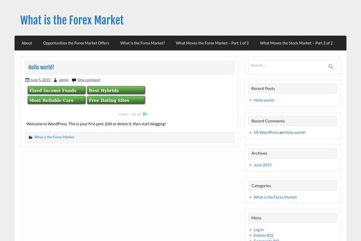
Task: Click the Most Reliable Cars ad button
Action: [x=57, y=100]
